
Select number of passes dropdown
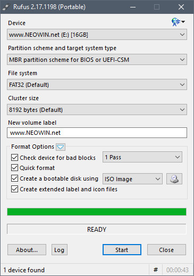click(x=142, y=157)
